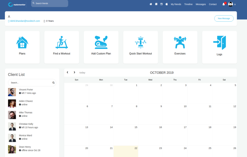
Task: Click the Add Custom Plan label
Action: click(x=101, y=54)
